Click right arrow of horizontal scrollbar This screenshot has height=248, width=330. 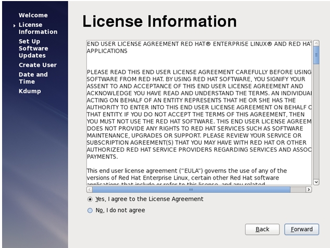(x=309, y=190)
